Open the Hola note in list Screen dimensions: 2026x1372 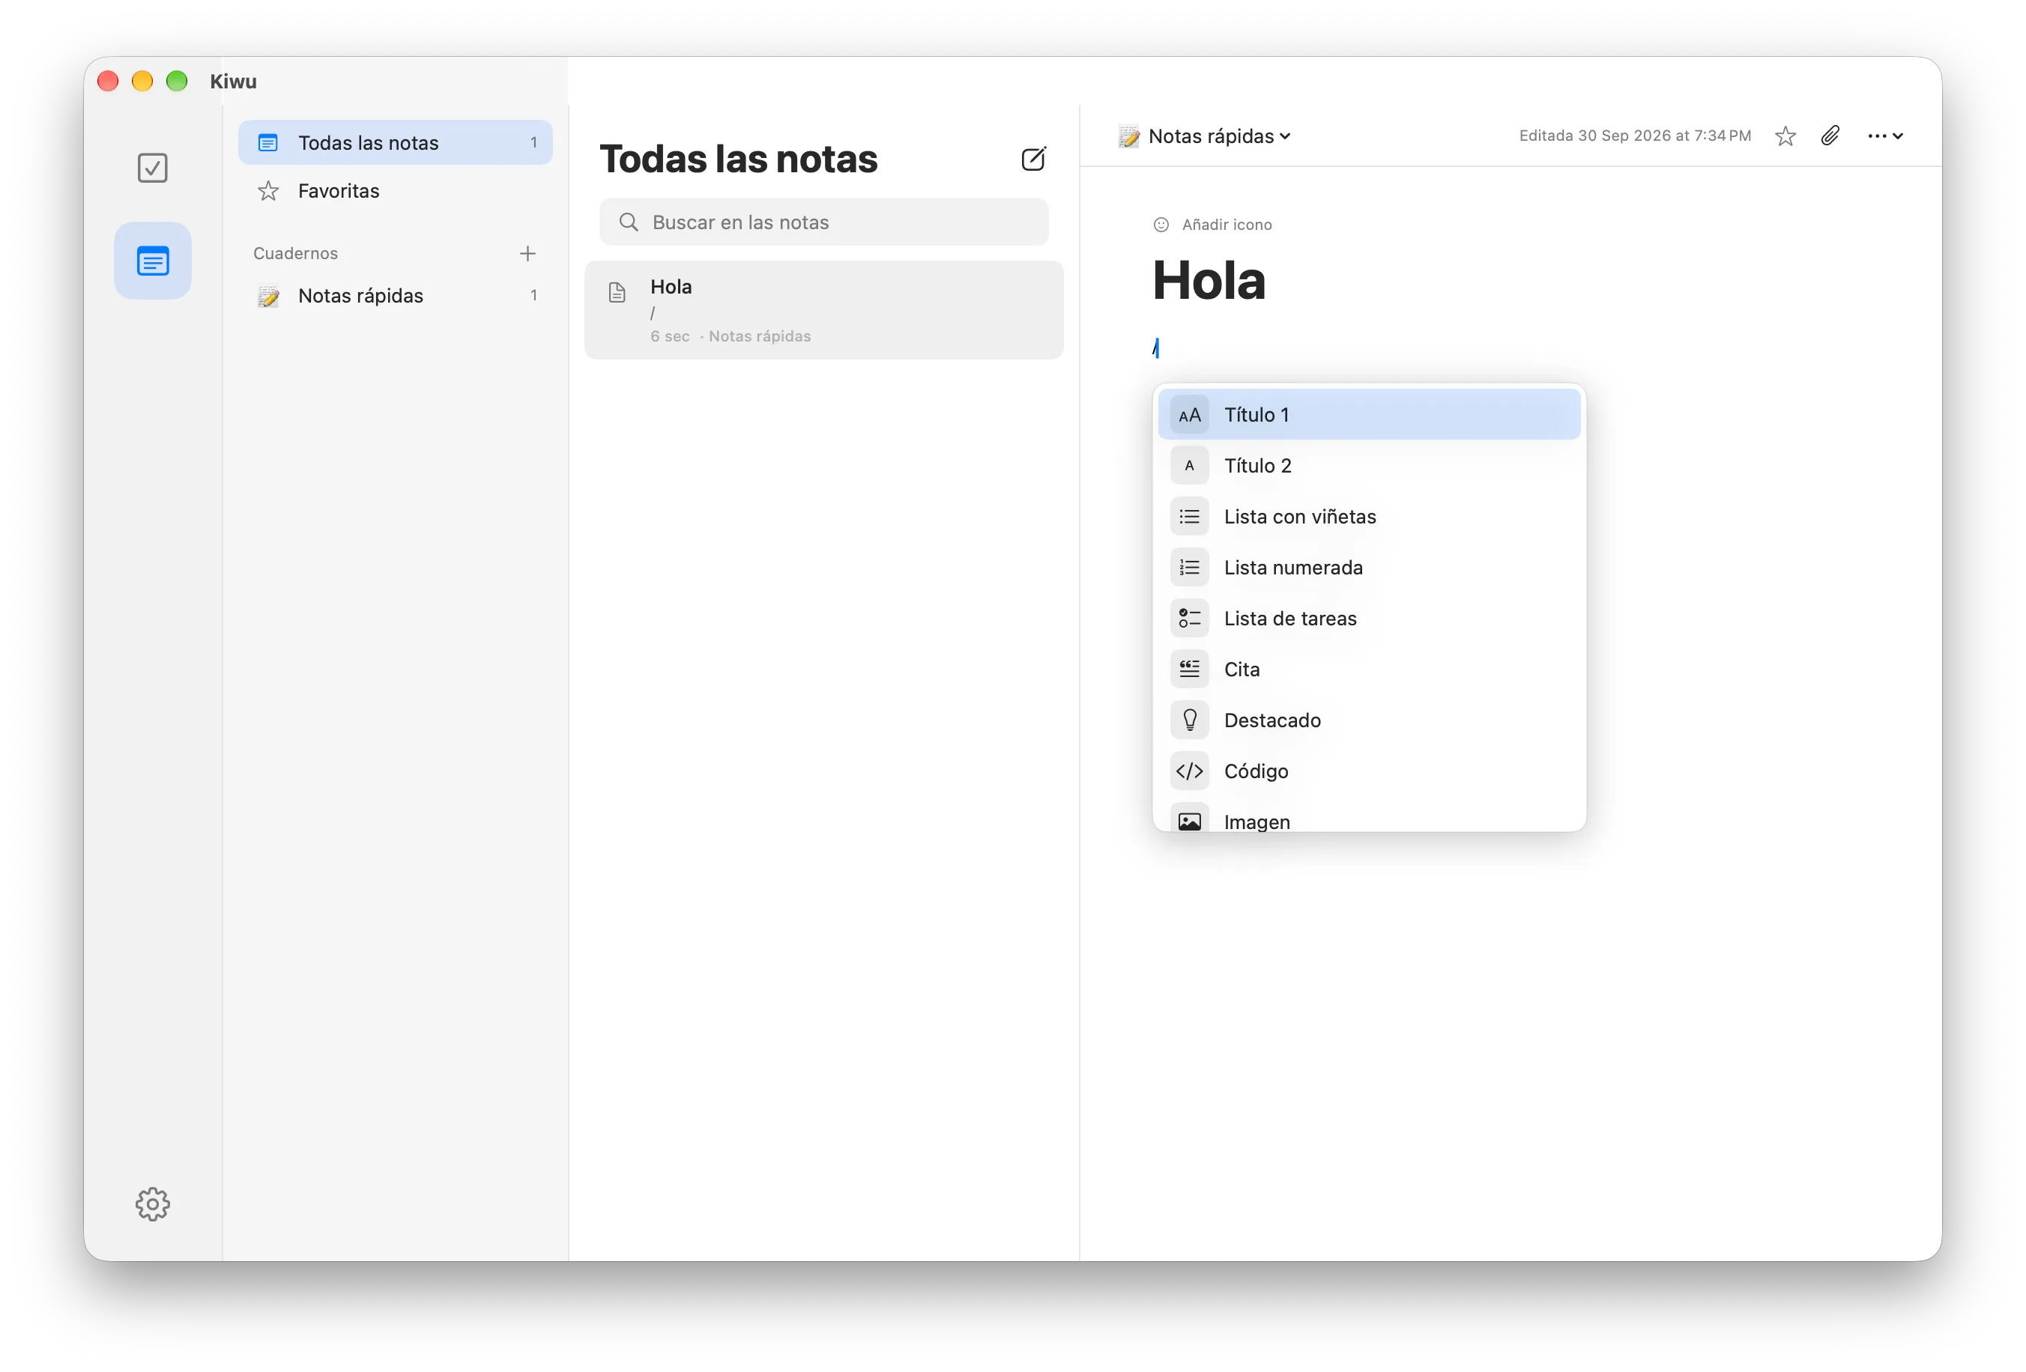(x=824, y=310)
